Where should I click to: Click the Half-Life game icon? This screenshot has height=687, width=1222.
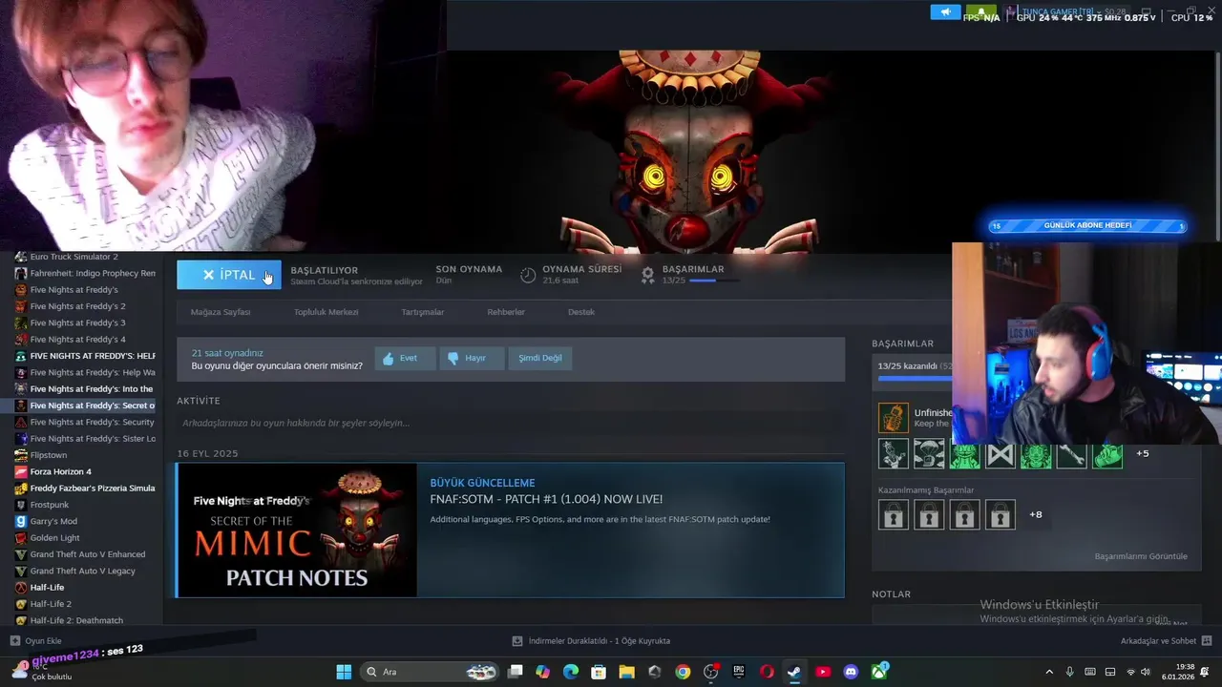click(21, 587)
